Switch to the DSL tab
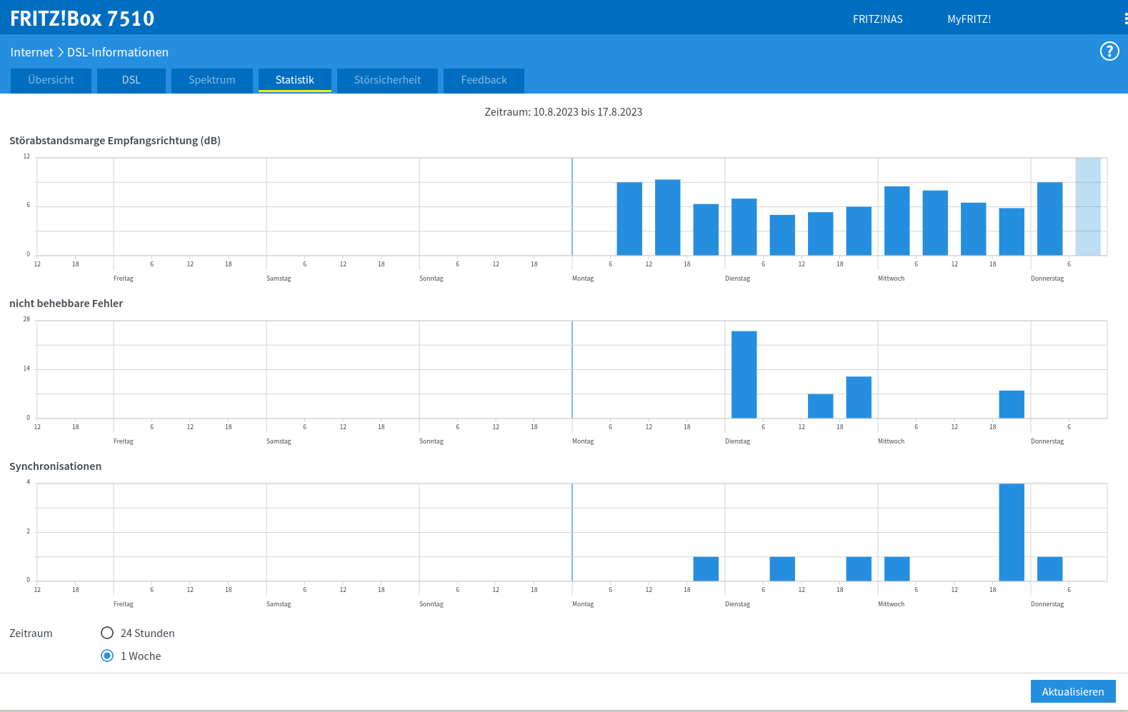 point(131,80)
